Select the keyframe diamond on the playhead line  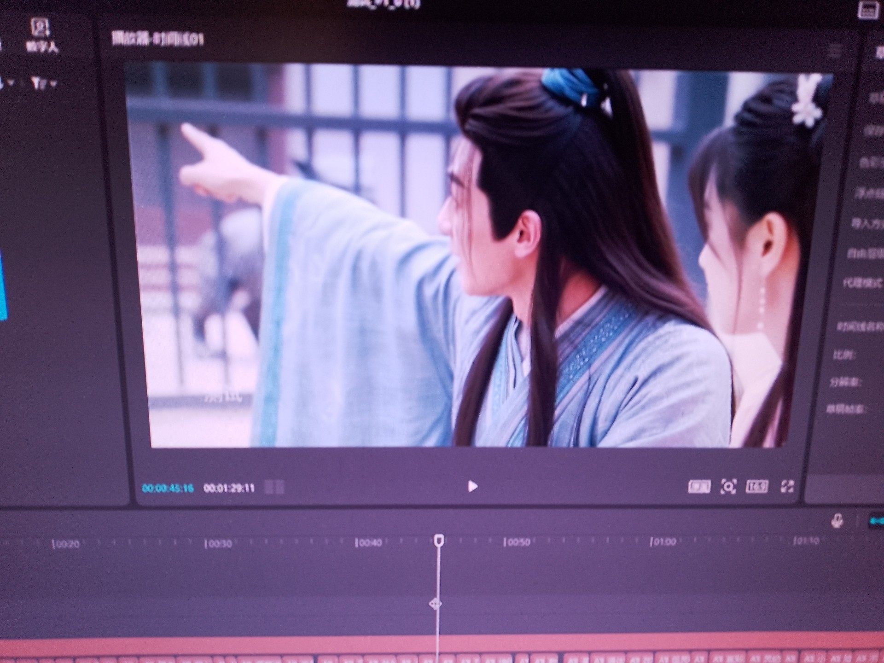[x=435, y=604]
